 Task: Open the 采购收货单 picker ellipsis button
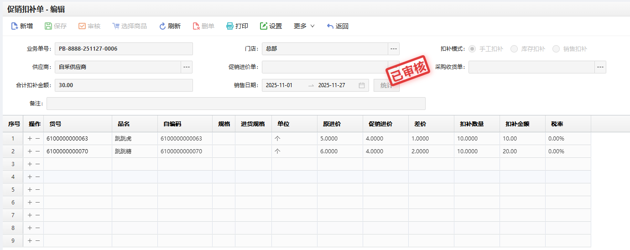[x=600, y=67]
